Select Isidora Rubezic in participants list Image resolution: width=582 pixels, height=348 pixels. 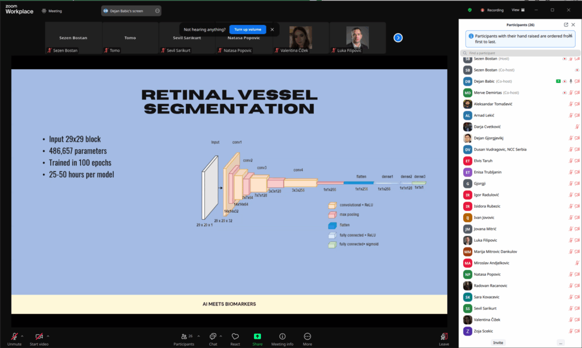[521, 207]
